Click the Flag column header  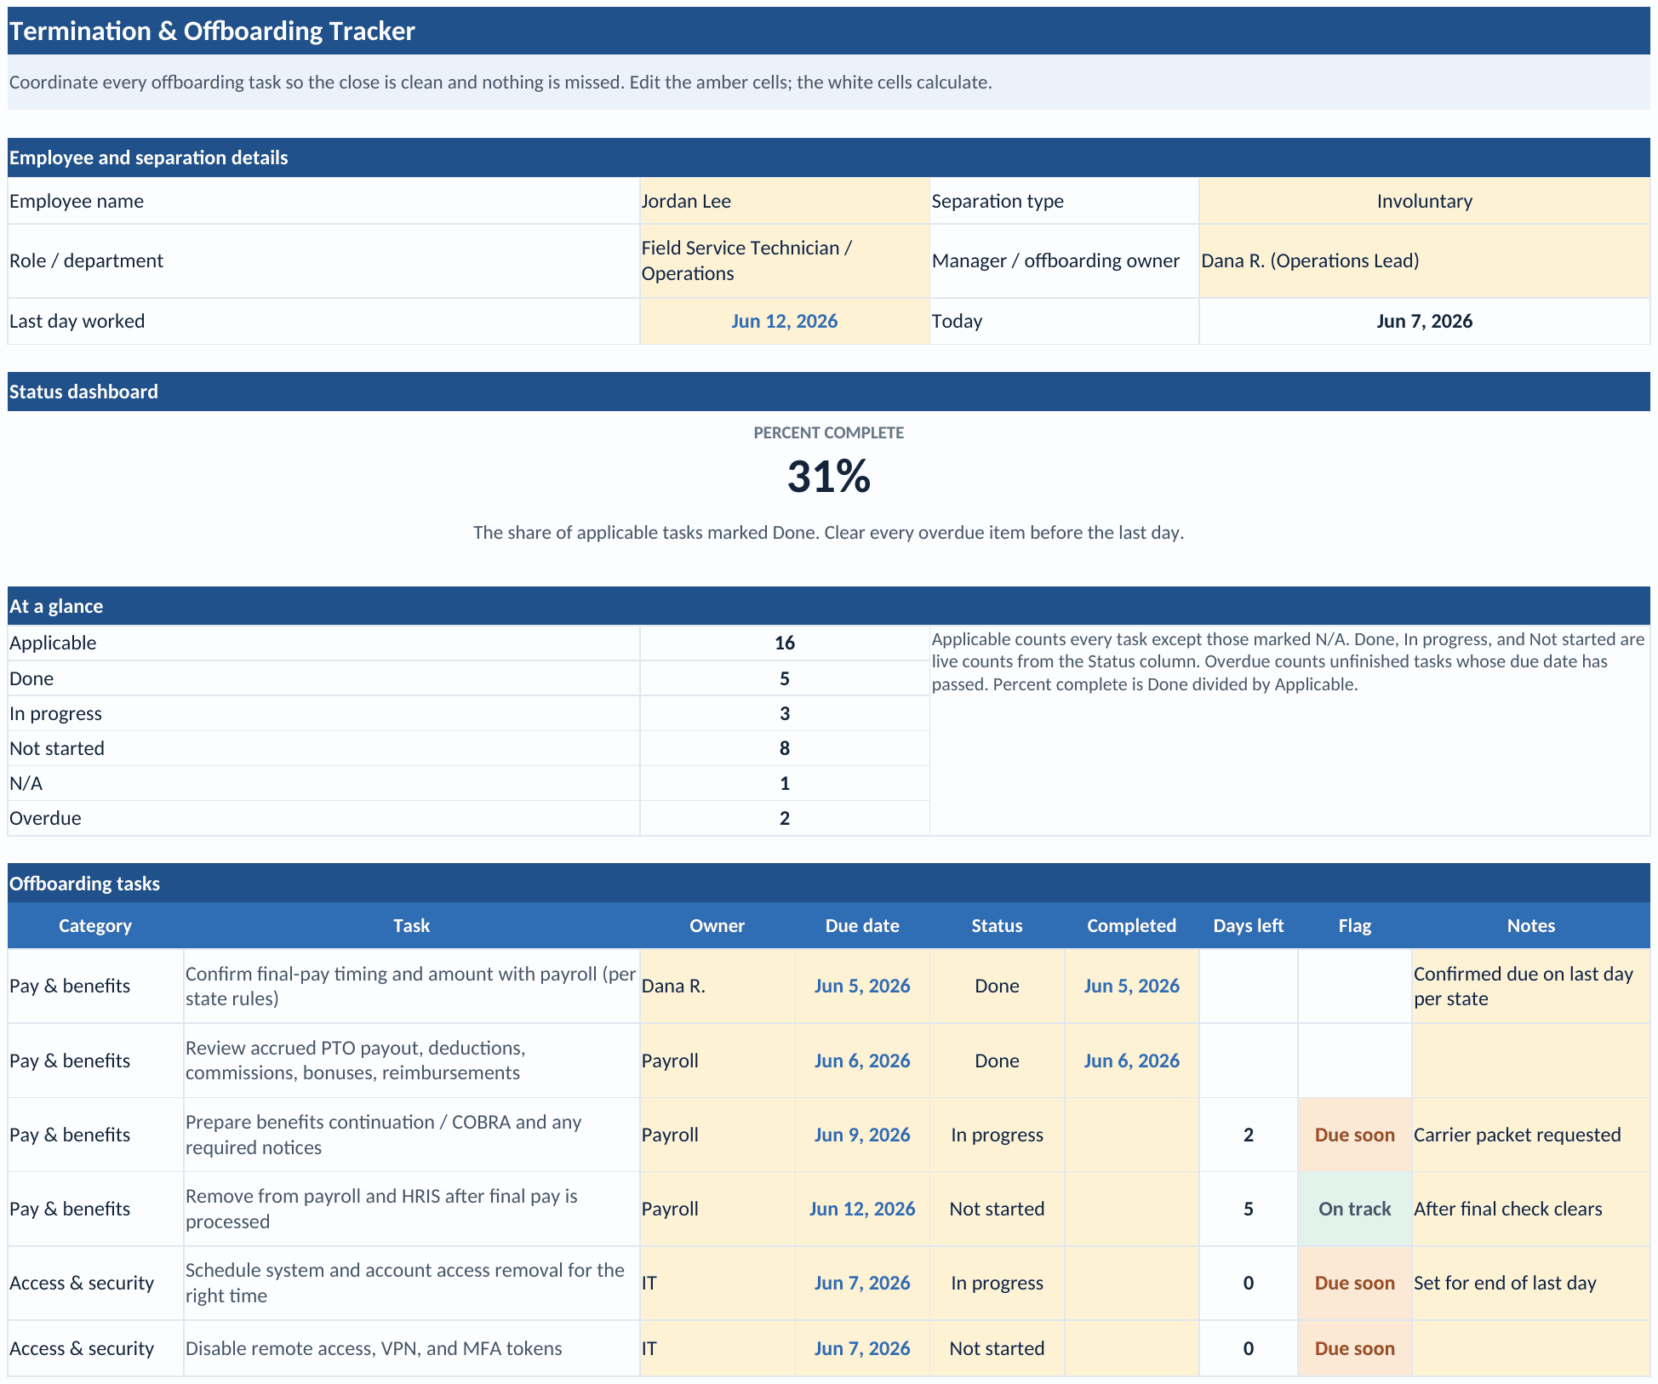[1354, 925]
